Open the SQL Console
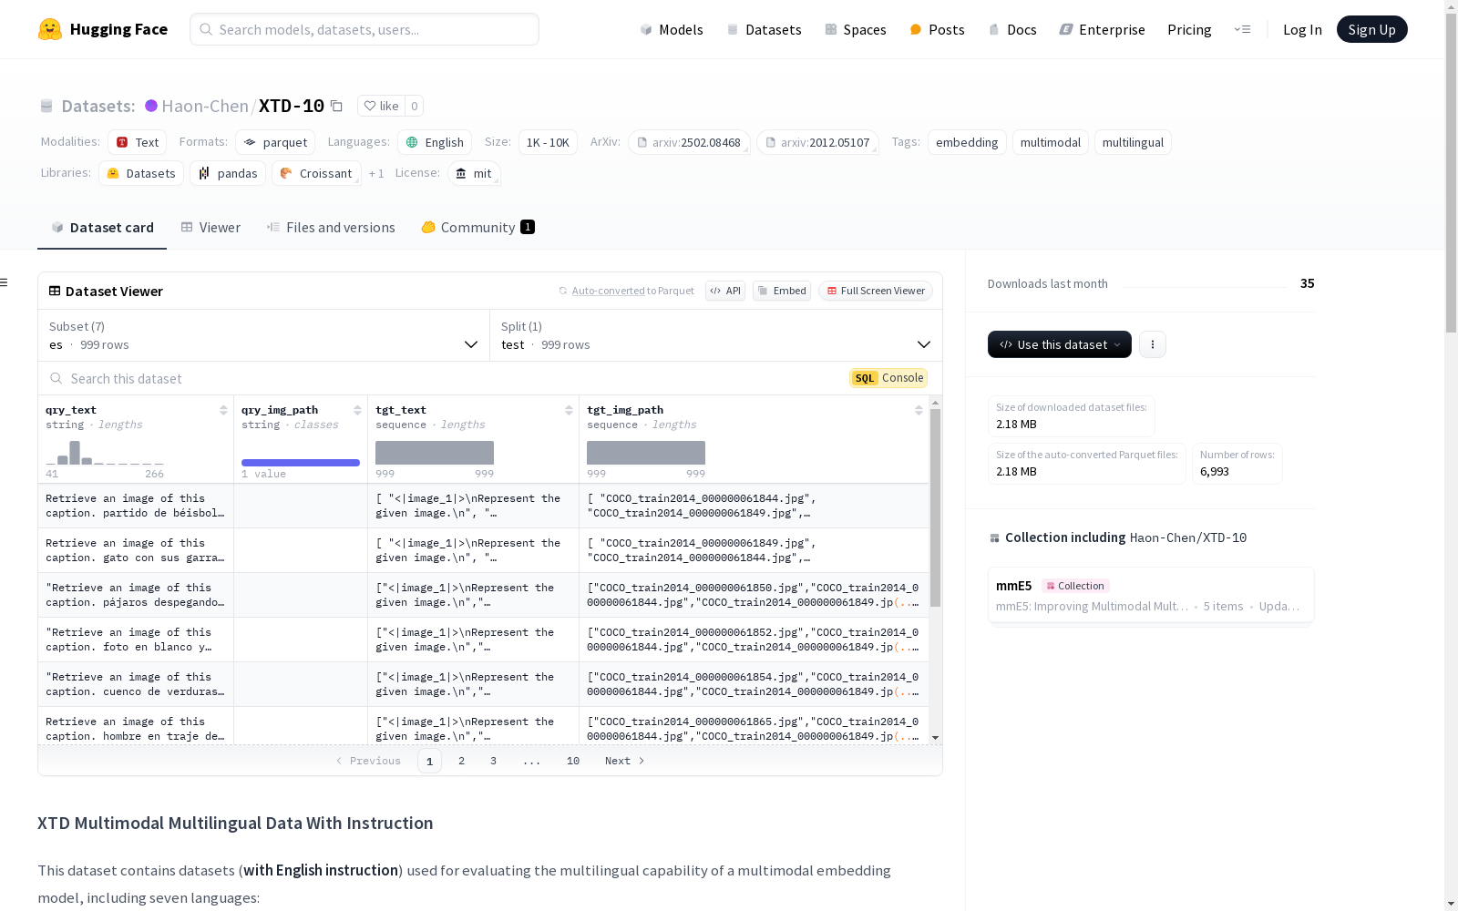The height and width of the screenshot is (911, 1458). [888, 378]
